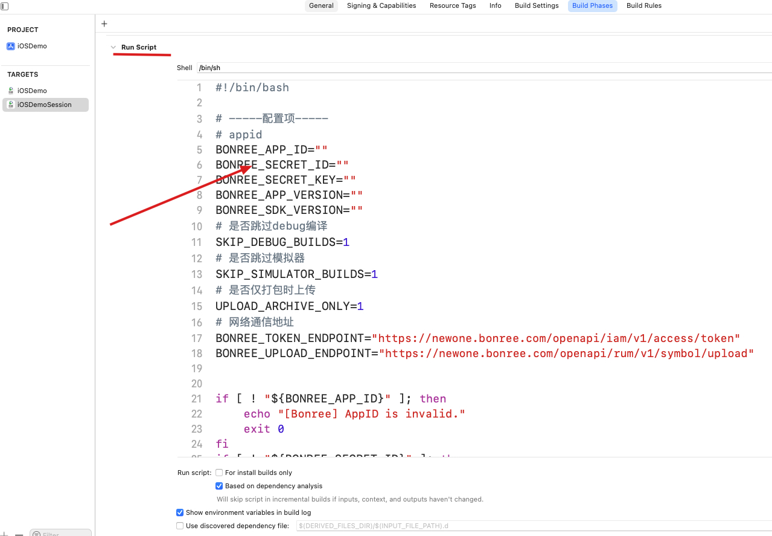Switch to the Build Settings tab
This screenshot has width=772, height=536.
536,5
